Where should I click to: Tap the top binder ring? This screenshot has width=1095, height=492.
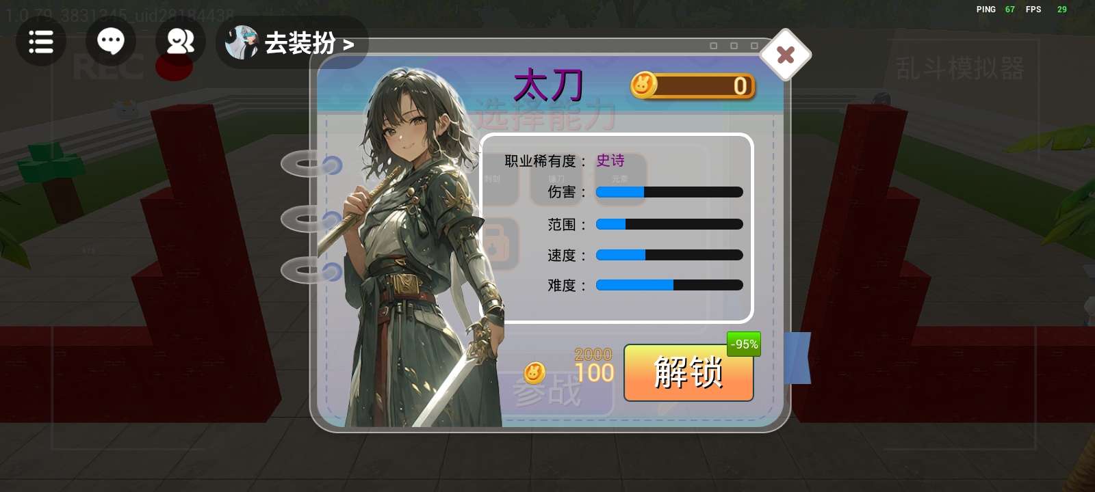[311, 165]
